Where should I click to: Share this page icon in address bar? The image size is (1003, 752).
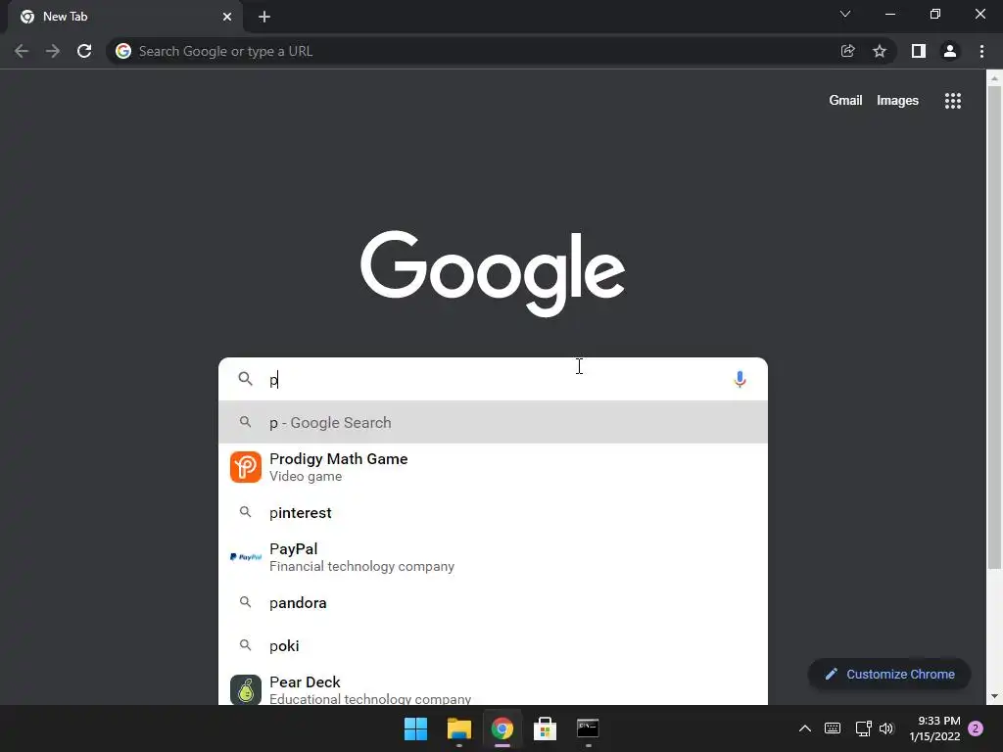pos(848,51)
